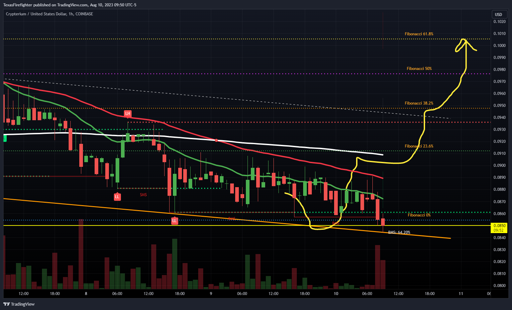
Task: Click the LL marker beside the SMS label
Action: (117, 196)
